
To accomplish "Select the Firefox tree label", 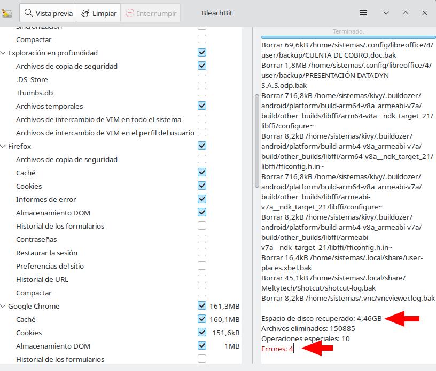I will click(x=19, y=146).
